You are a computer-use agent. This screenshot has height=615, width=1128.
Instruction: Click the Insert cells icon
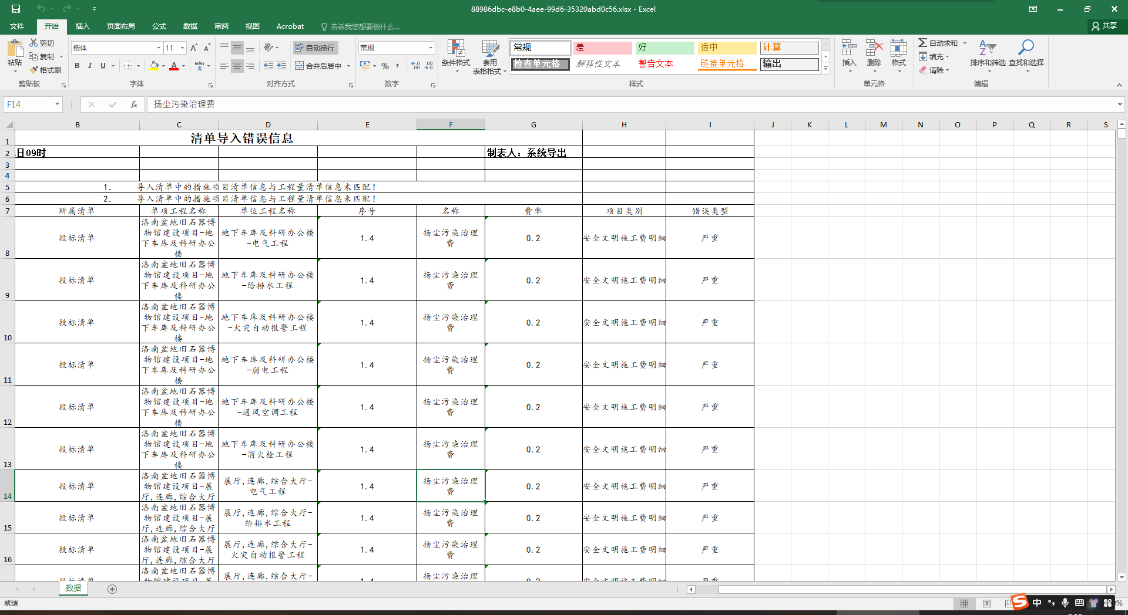coord(849,48)
